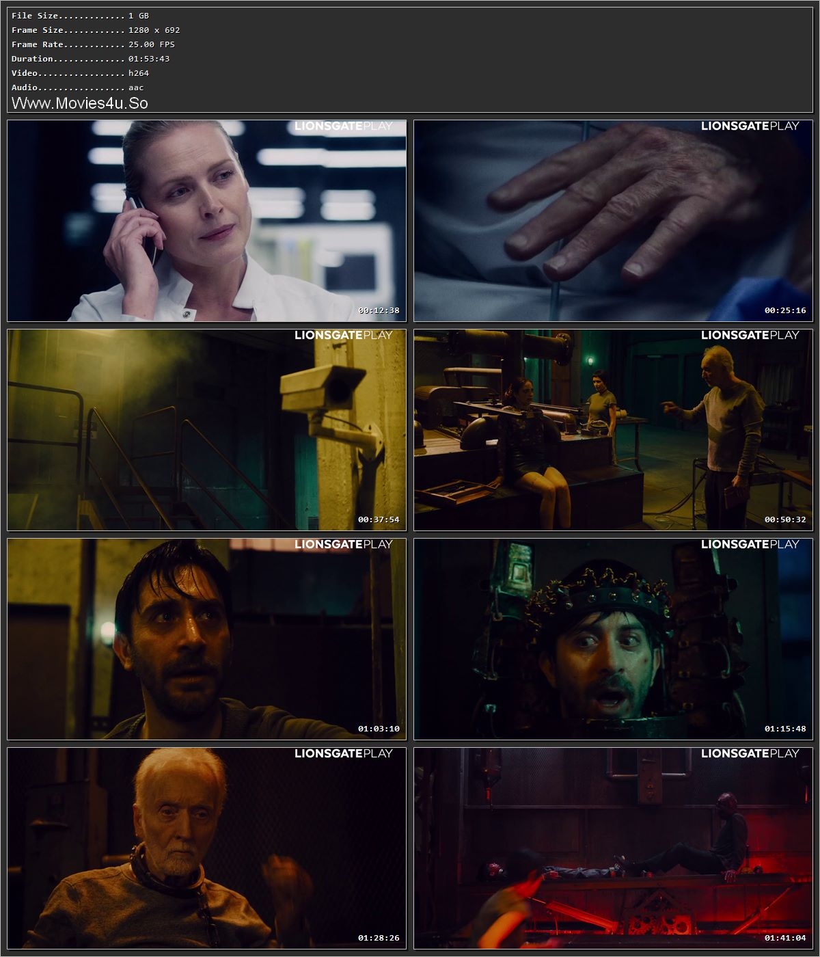Select the 01:41:04 timestamp on final frame

pyautogui.click(x=785, y=938)
